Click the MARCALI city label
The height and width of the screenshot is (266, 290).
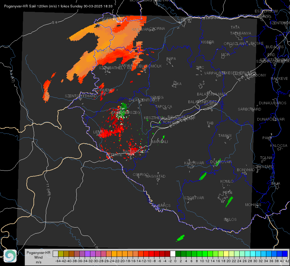pyautogui.click(x=160, y=142)
